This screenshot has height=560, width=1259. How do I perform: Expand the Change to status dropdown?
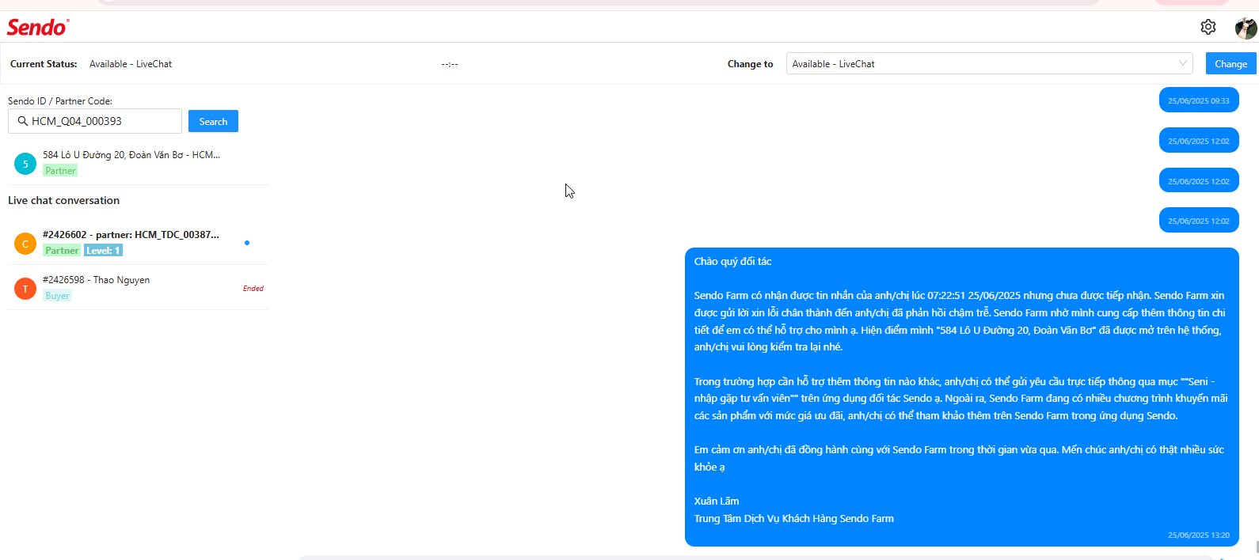click(989, 63)
